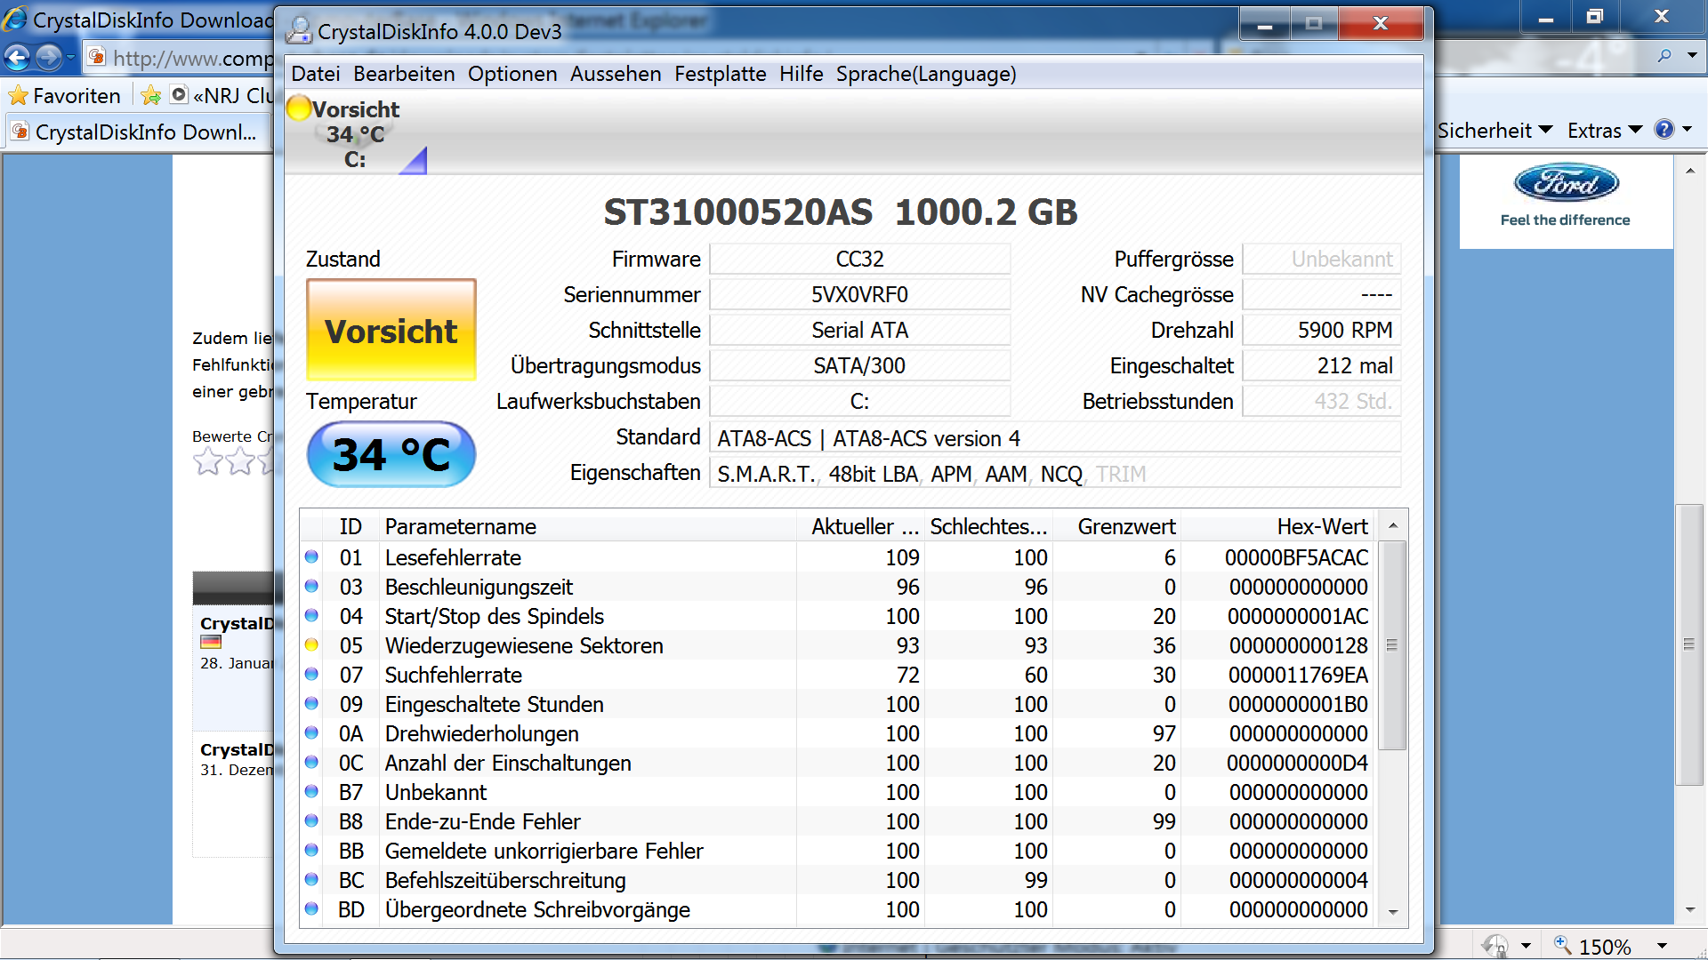Expand the arrow next to the IE help icon

[1687, 130]
